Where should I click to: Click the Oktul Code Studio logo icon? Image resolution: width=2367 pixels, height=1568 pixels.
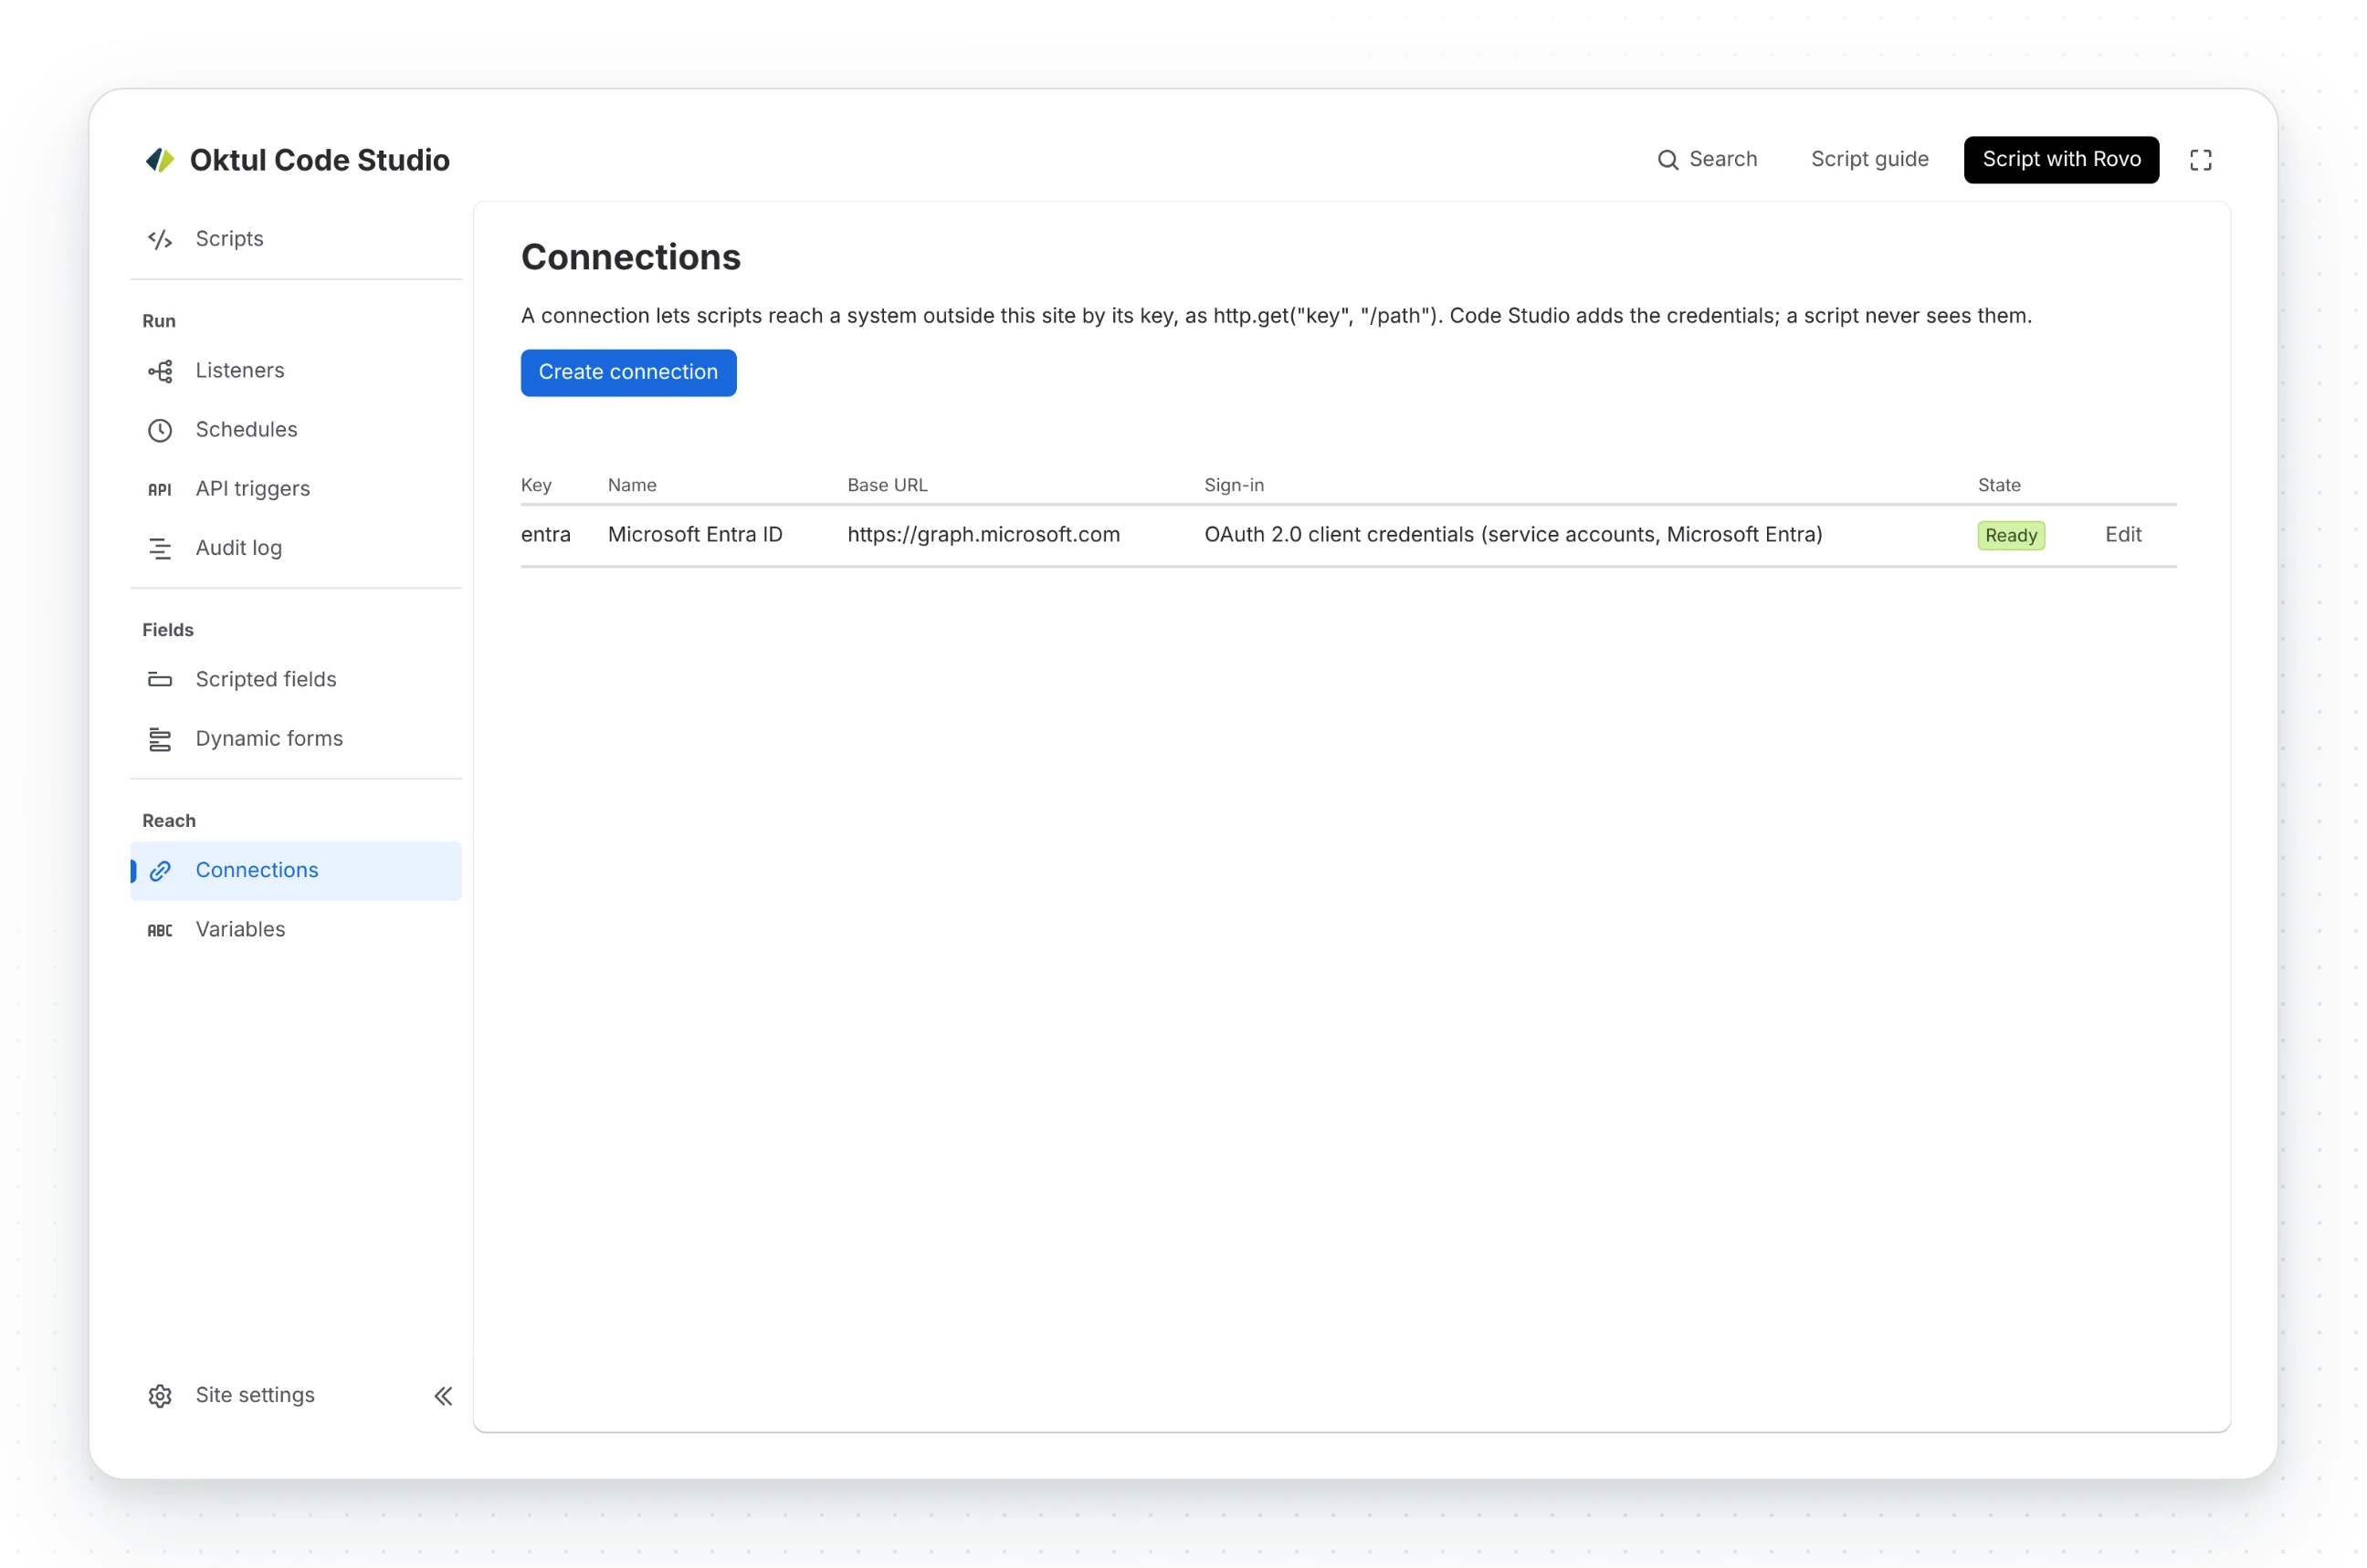coord(160,160)
